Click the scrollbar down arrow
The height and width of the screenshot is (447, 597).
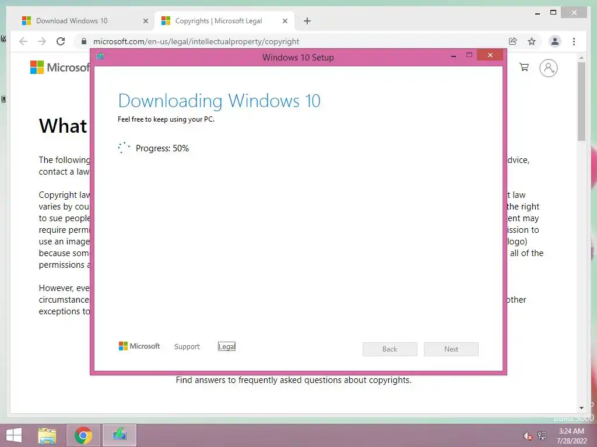(581, 408)
